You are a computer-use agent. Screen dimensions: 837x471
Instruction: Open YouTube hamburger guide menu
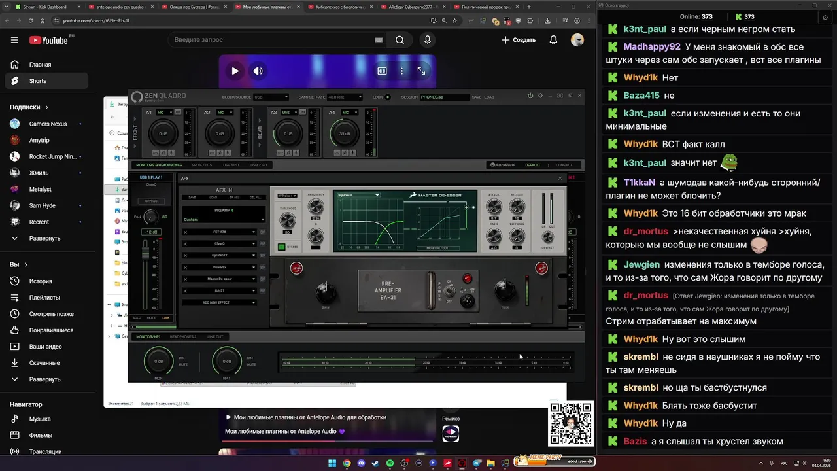(x=14, y=40)
